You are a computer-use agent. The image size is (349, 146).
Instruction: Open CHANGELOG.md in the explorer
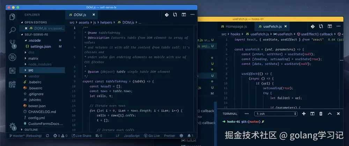[x=42, y=112]
